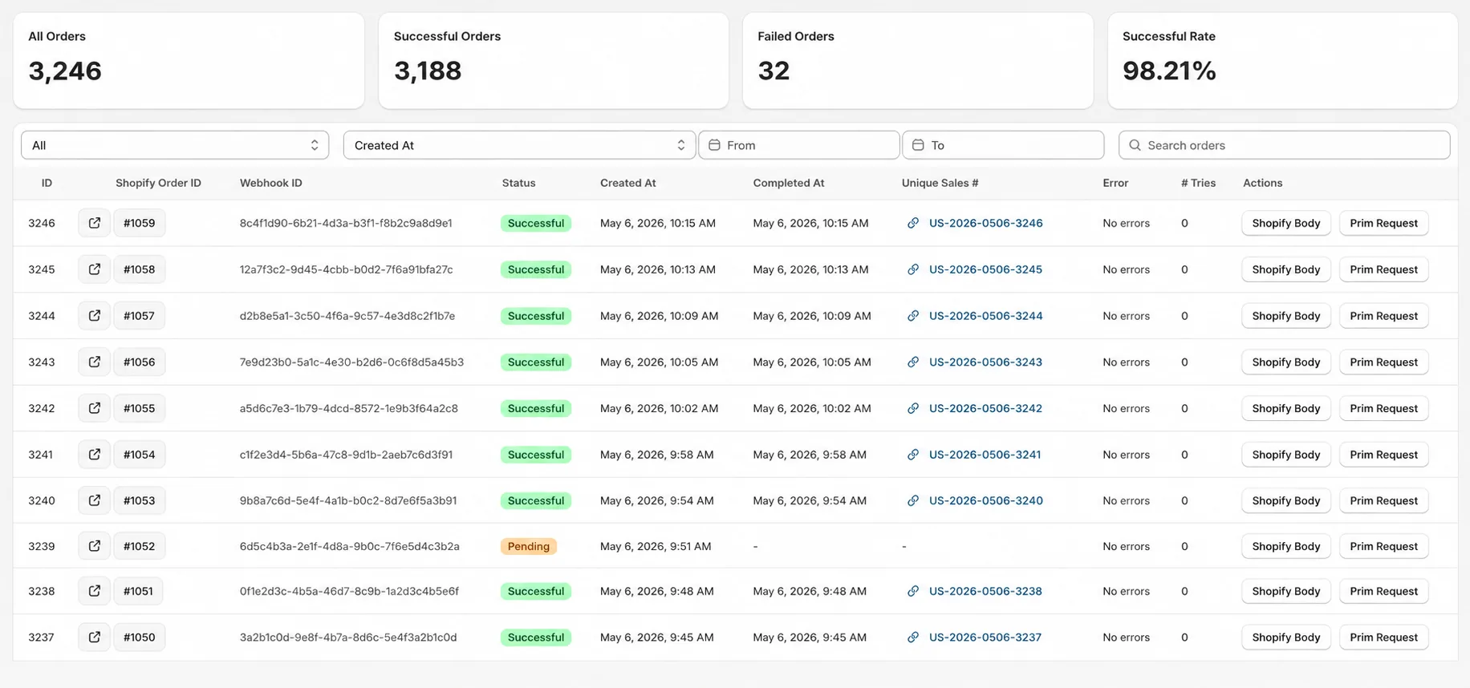The image size is (1470, 688).
Task: Click chain link icon beside US-2026-0506-3240
Action: [x=913, y=500]
